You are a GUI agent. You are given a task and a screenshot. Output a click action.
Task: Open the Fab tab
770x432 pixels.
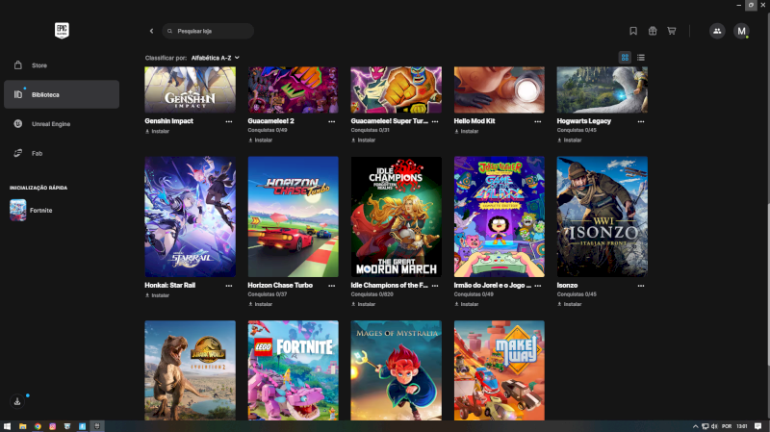pos(62,153)
